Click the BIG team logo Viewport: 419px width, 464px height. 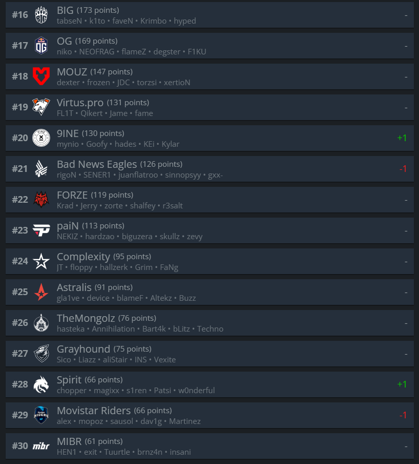[x=41, y=15]
